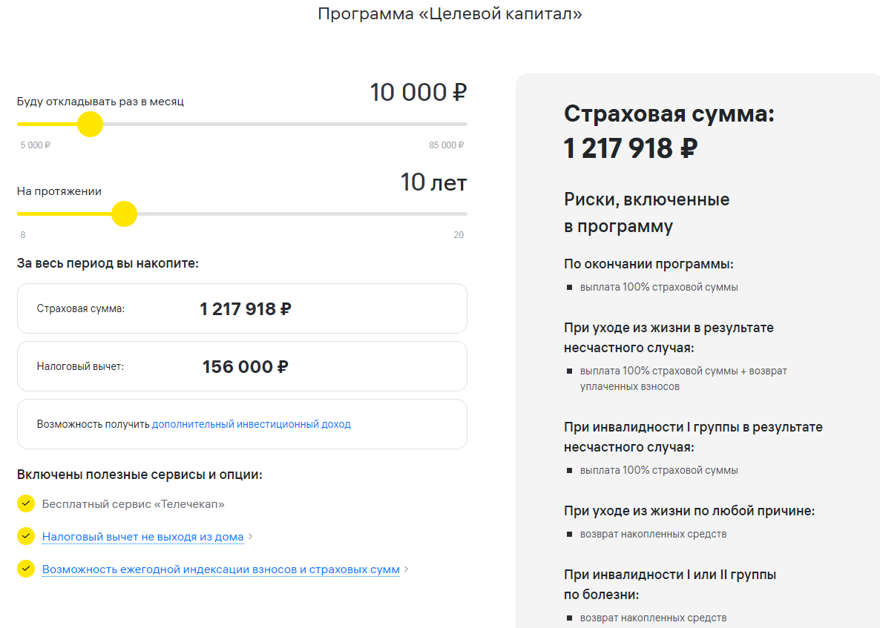Expand chevron after the annual indexation link

click(x=407, y=569)
